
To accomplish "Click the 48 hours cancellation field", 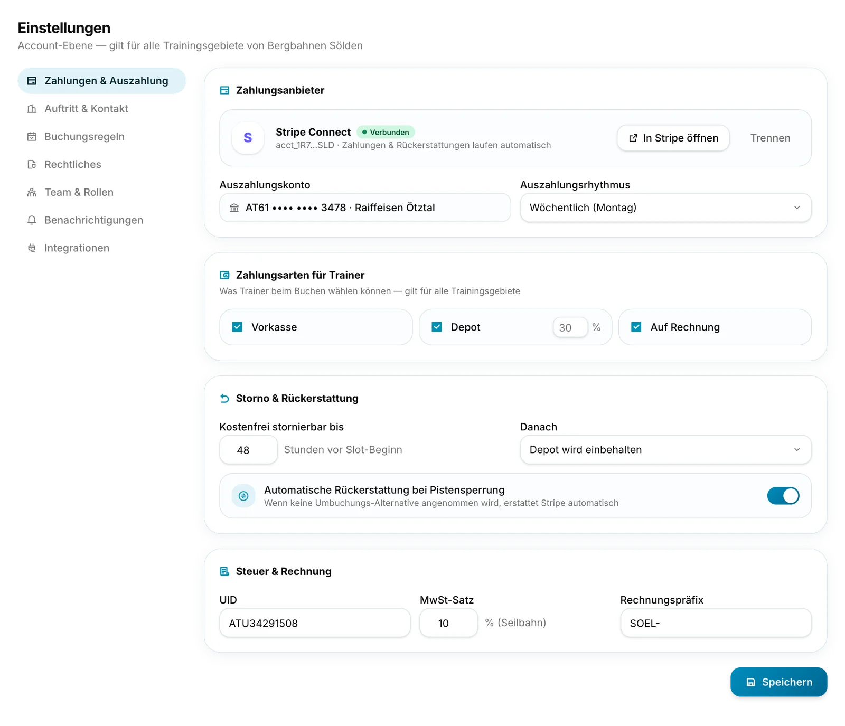I will click(x=248, y=450).
